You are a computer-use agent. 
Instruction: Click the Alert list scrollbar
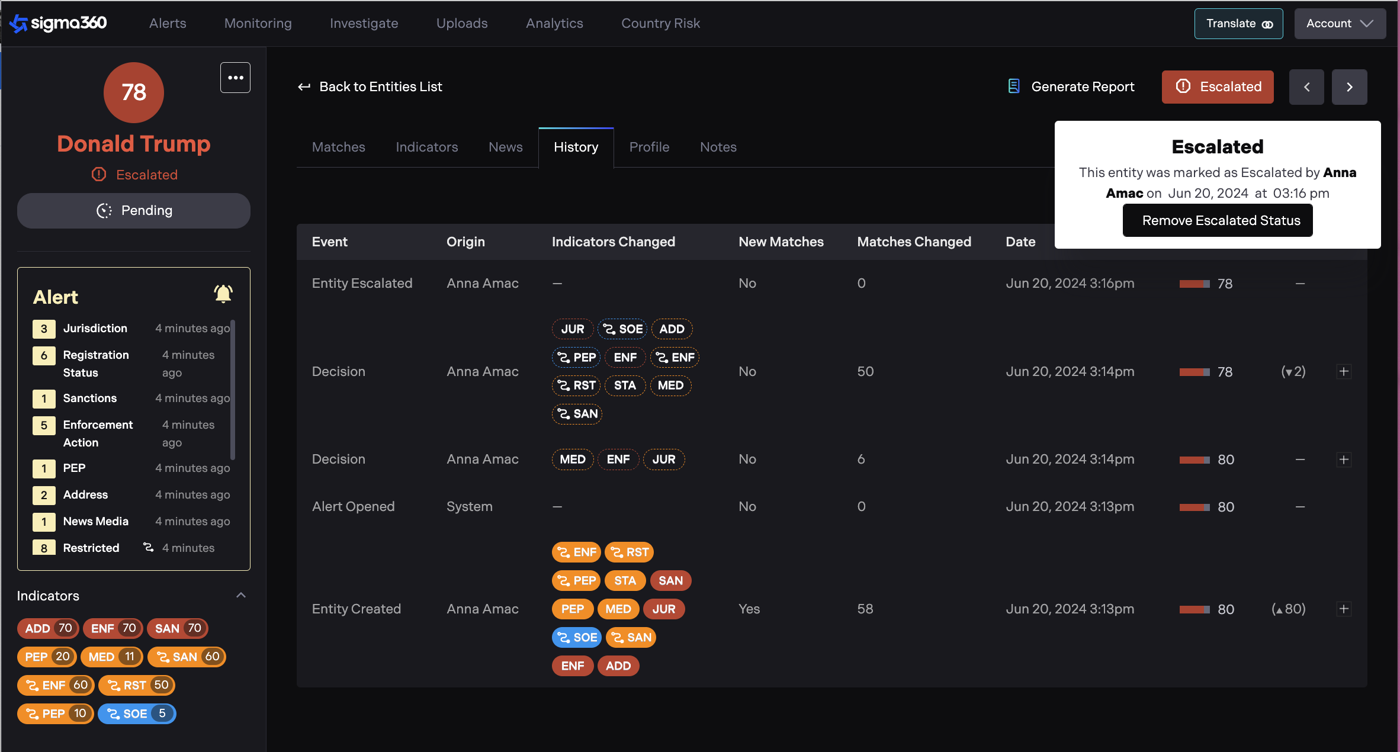(233, 391)
